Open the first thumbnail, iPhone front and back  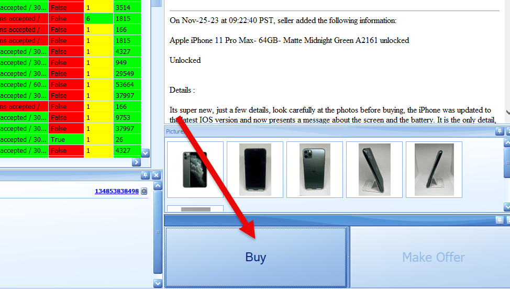tap(195, 170)
